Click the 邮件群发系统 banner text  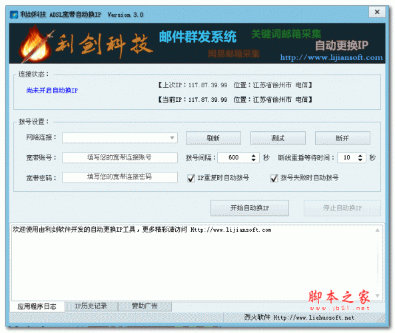click(x=198, y=37)
